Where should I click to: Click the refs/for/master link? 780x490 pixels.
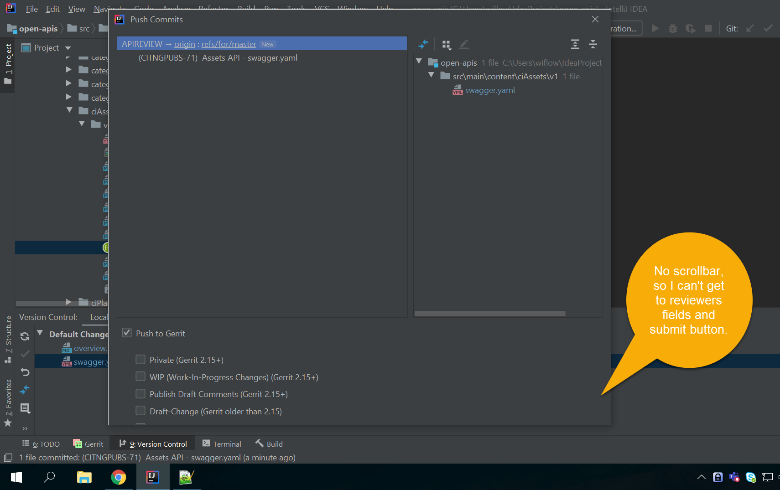[229, 44]
